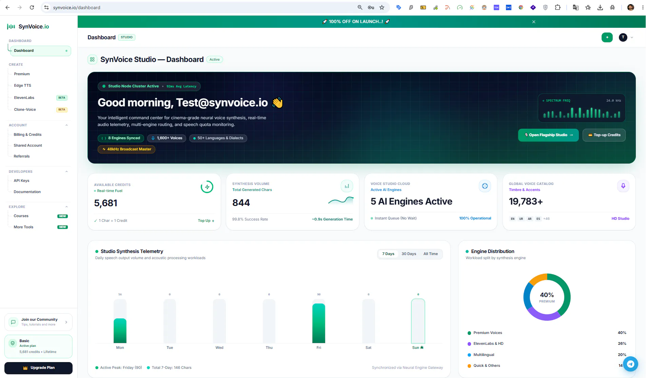Click the Upgrade Plan button
Viewport: 646px width, 378px height.
38,368
